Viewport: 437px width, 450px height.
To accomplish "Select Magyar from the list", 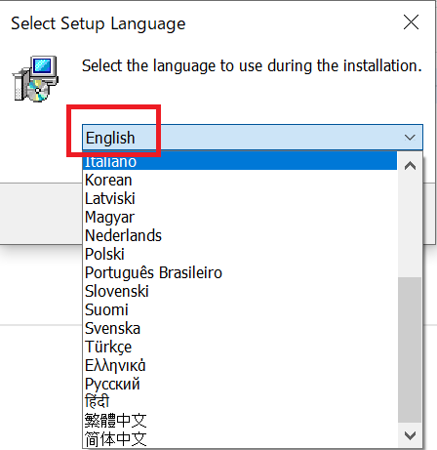I will click(x=240, y=217).
